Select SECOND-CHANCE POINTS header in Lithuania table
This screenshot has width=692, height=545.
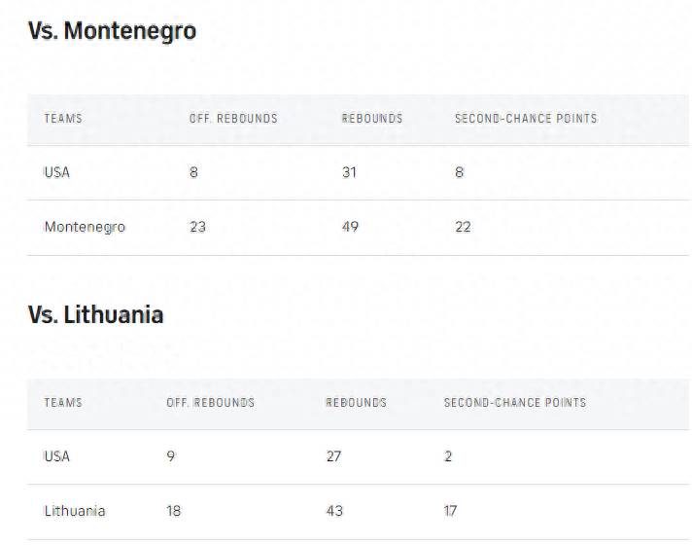[515, 403]
